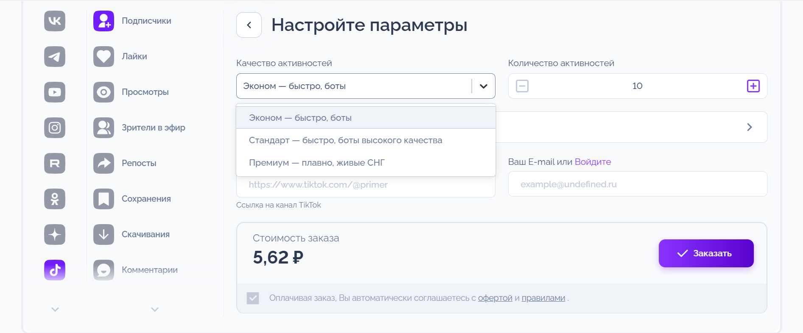Collapse the Качество активностей dropdown
This screenshot has height=333, width=803.
(x=366, y=86)
